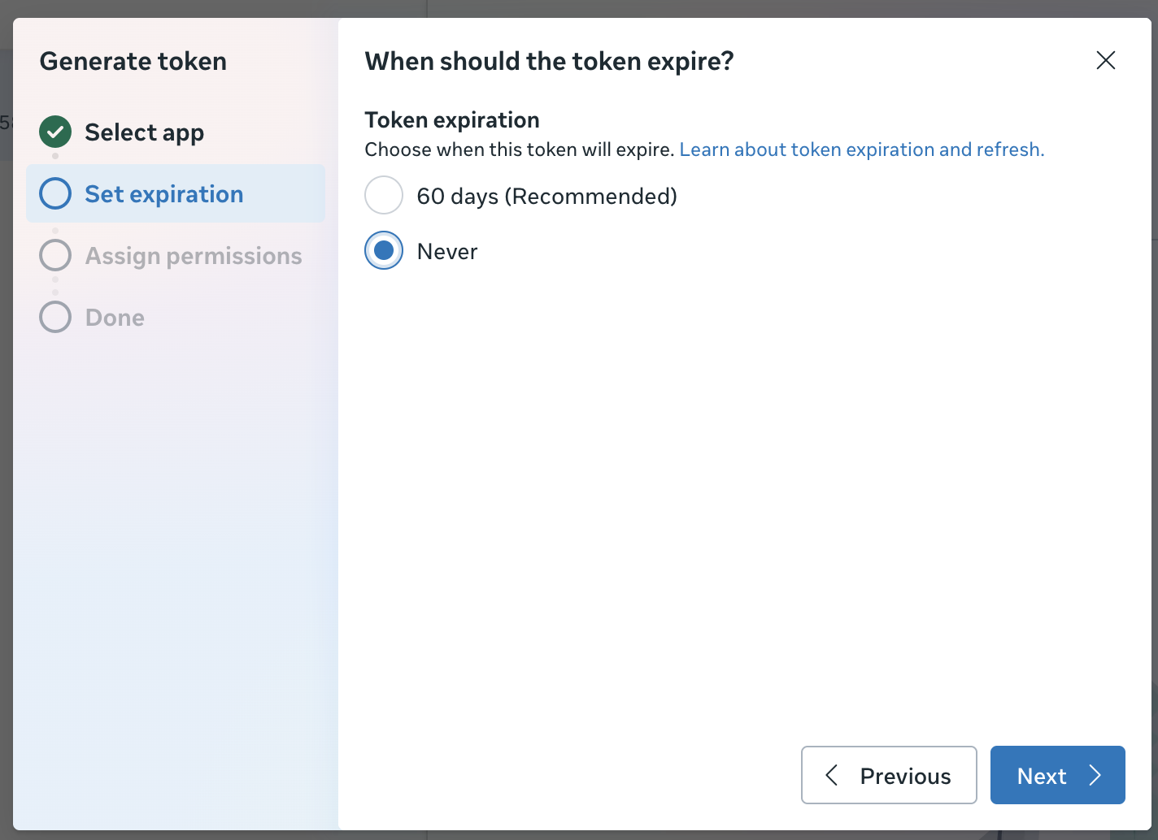Click the right chevron on the Next button
This screenshot has width=1158, height=840.
pos(1095,775)
